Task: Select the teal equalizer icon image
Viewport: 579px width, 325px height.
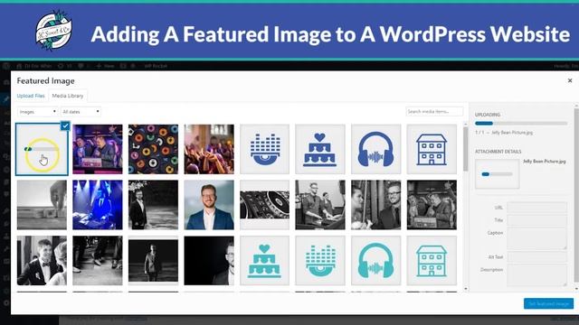Action: (x=319, y=261)
